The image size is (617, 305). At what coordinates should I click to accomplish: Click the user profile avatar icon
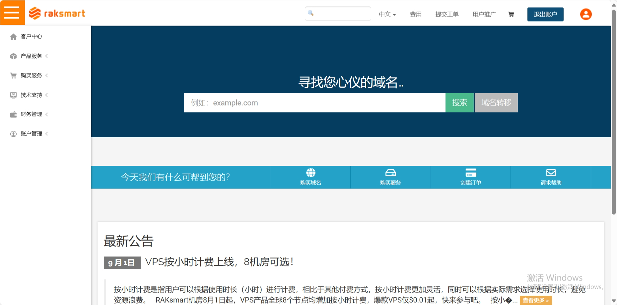coord(585,14)
